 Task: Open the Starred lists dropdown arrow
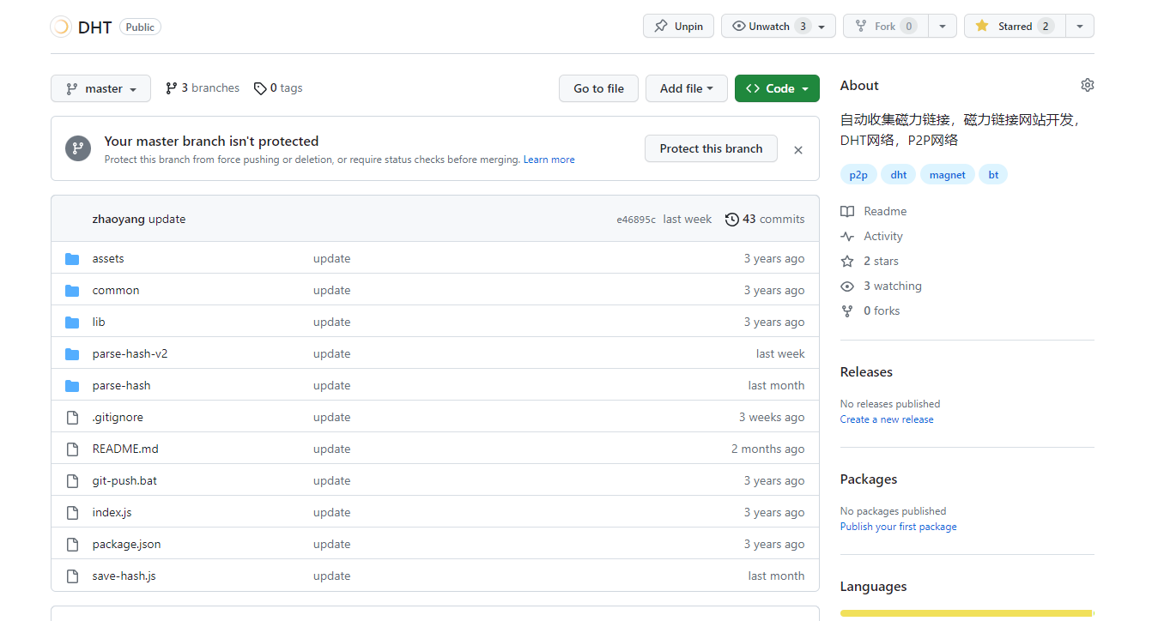1080,27
